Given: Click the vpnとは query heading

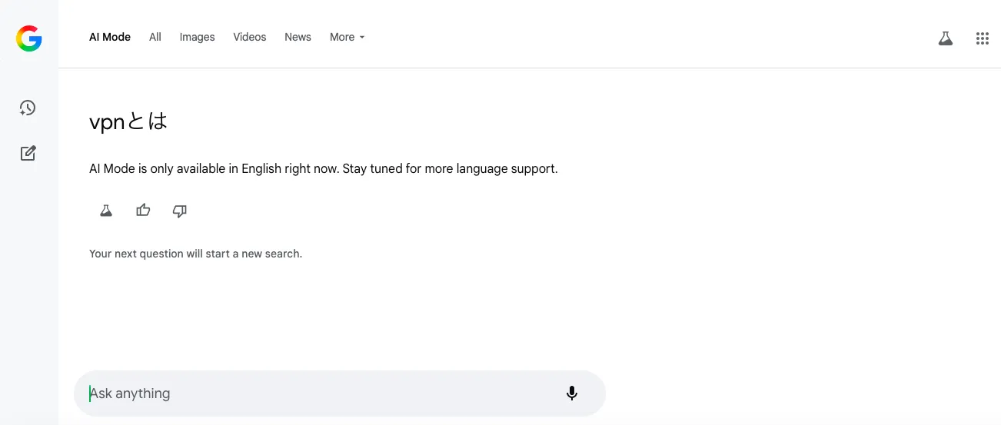Looking at the screenshot, I should (128, 122).
